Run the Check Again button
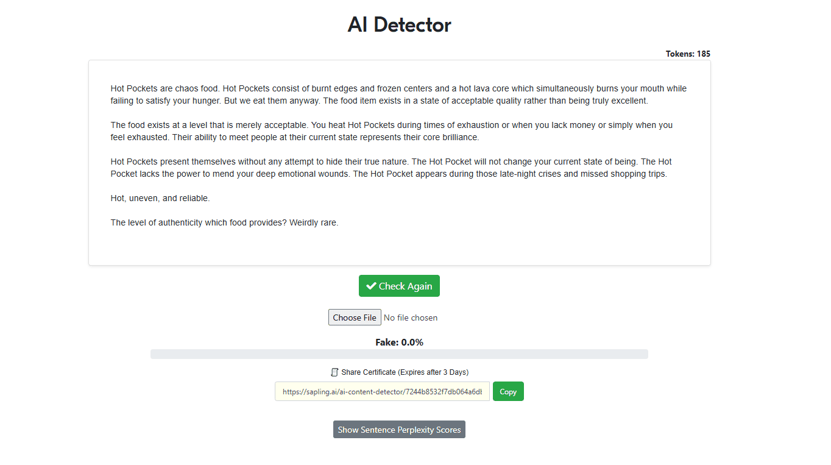 [399, 286]
